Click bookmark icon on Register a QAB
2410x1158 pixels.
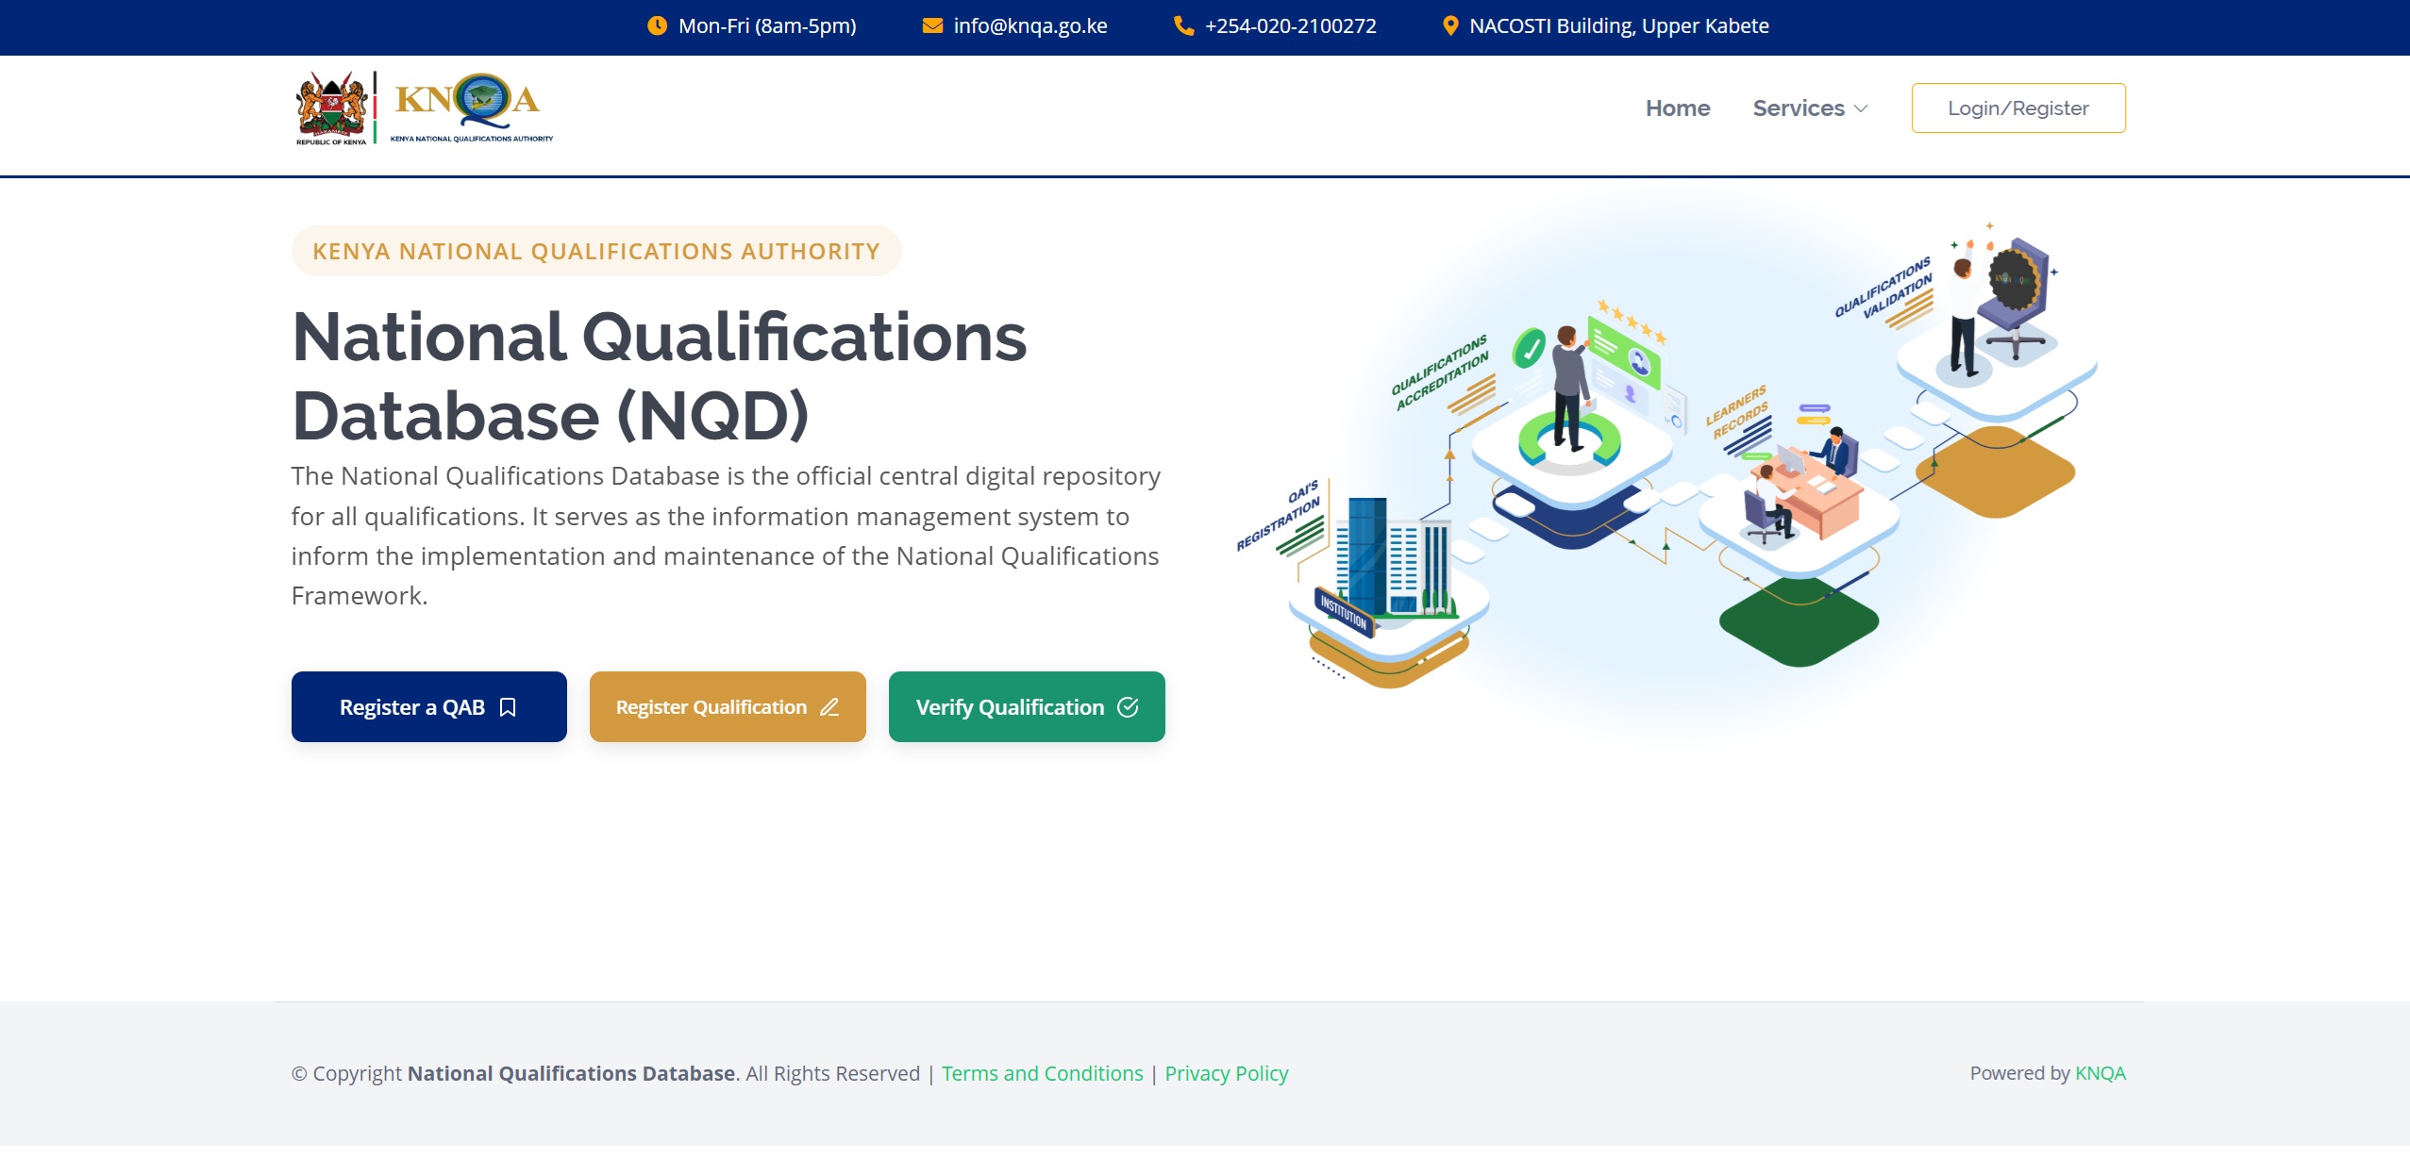pos(508,707)
